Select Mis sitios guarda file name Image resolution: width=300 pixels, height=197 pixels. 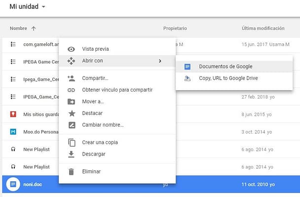[41, 114]
